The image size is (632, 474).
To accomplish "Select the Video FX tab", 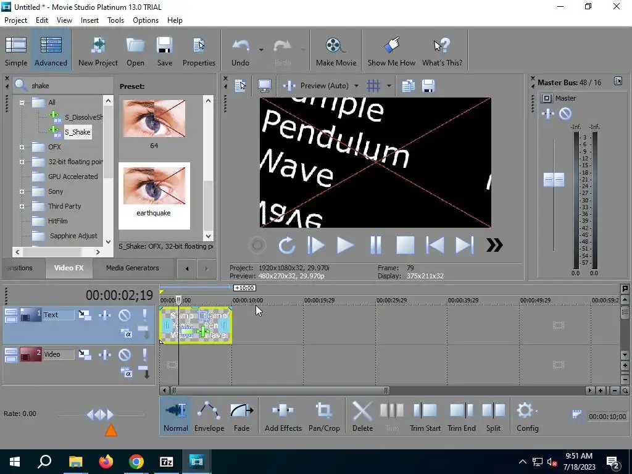I will click(69, 268).
